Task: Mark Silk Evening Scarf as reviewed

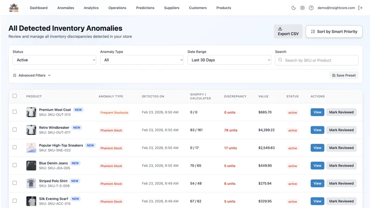Action: click(341, 201)
